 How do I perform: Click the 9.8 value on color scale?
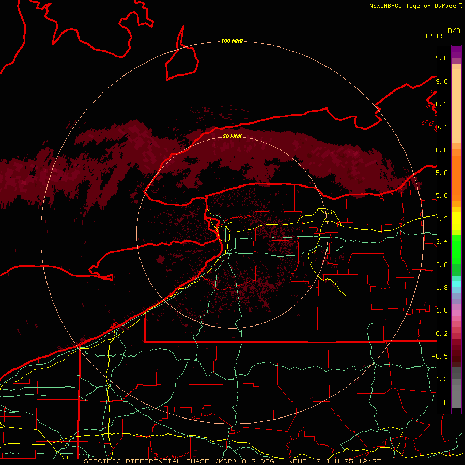pos(442,58)
